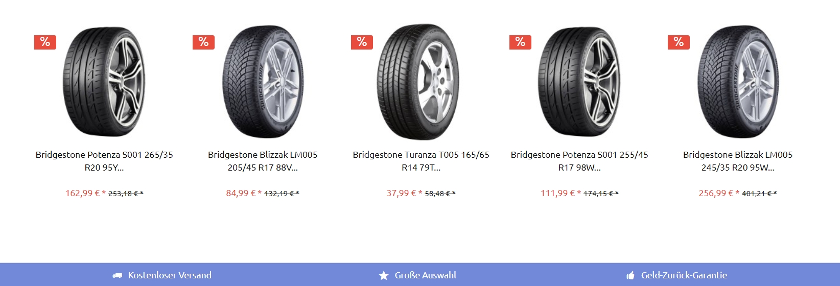Screen dimensions: 840x286
Task: Open Bridgestone Potenza S001 255/45 R17 tire image
Action: 579,82
